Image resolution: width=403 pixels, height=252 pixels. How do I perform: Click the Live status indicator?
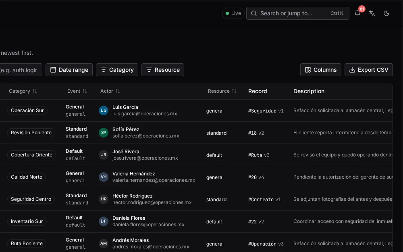point(233,13)
